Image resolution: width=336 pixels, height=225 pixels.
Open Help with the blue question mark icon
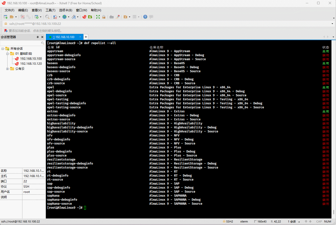[145, 17]
